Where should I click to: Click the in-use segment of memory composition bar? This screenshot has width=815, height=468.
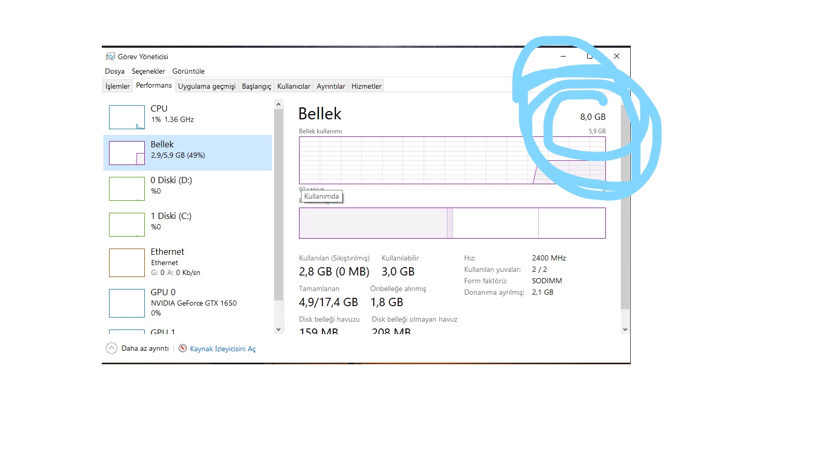(373, 223)
